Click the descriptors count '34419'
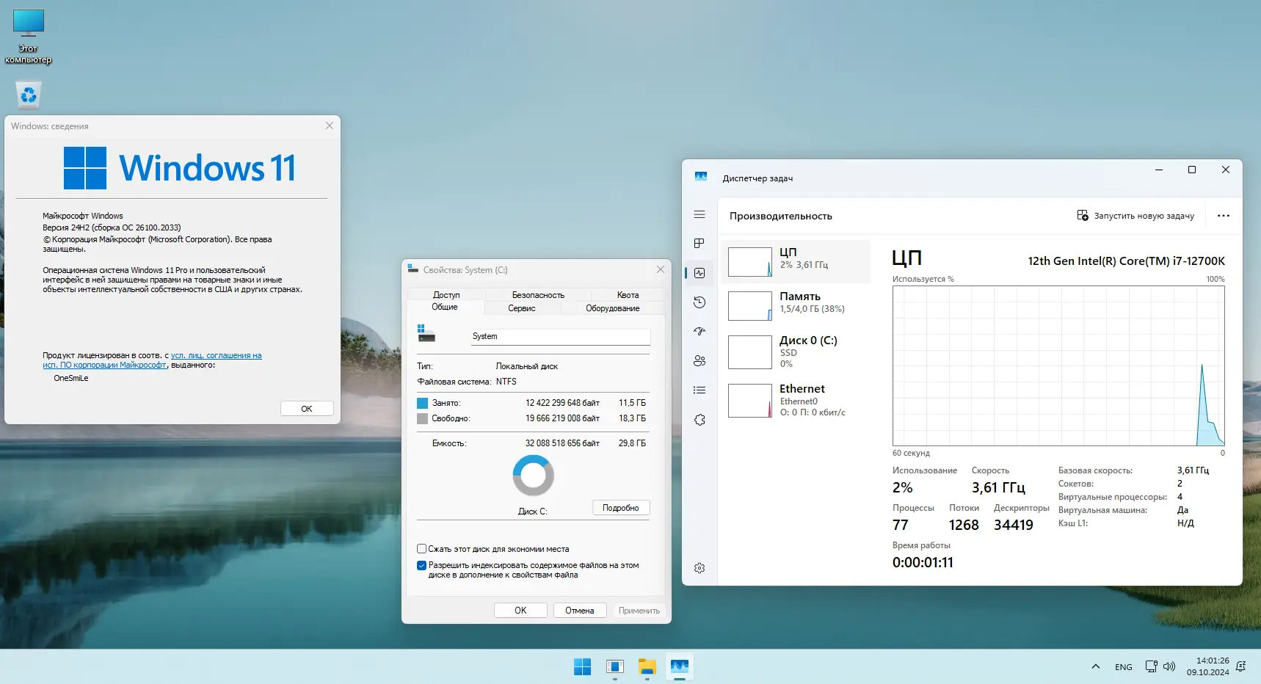Viewport: 1261px width, 684px height. pyautogui.click(x=1014, y=525)
